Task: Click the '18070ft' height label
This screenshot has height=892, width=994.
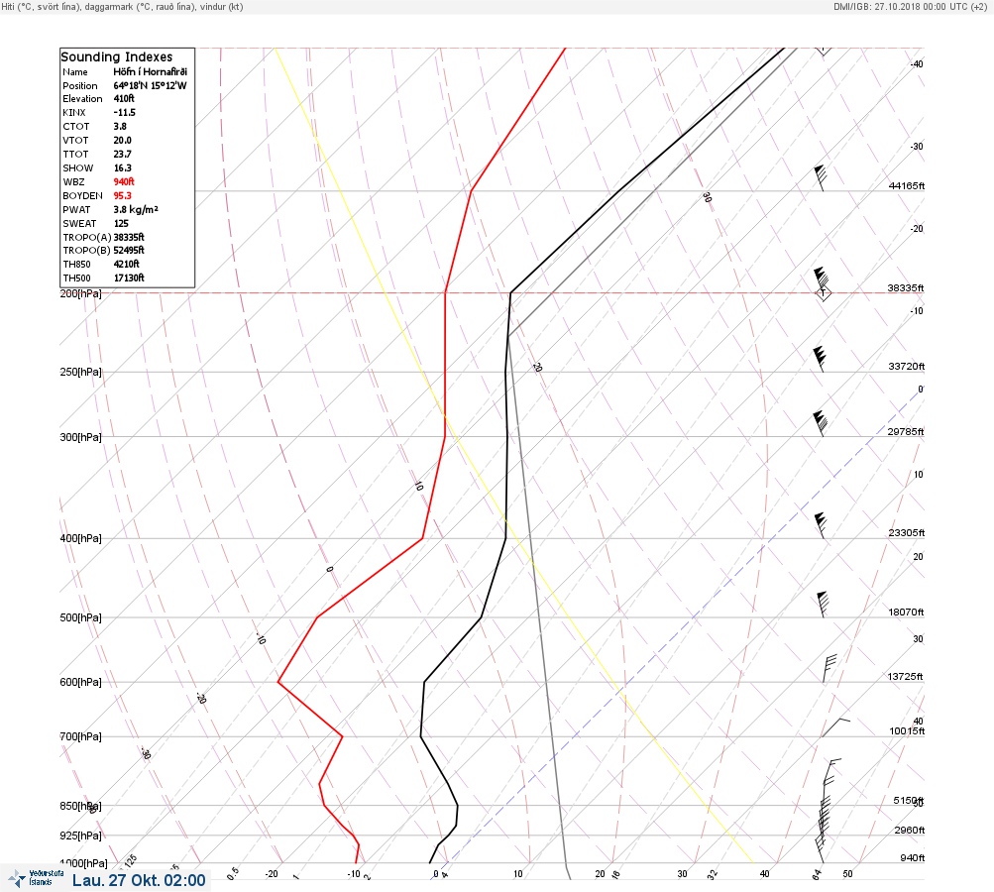Action: 906,612
